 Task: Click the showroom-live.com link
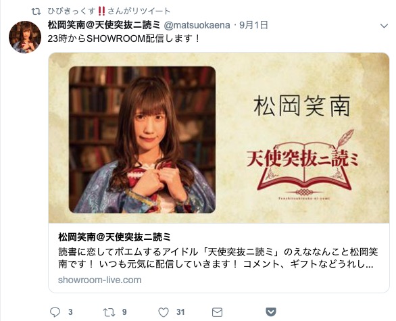(100, 280)
